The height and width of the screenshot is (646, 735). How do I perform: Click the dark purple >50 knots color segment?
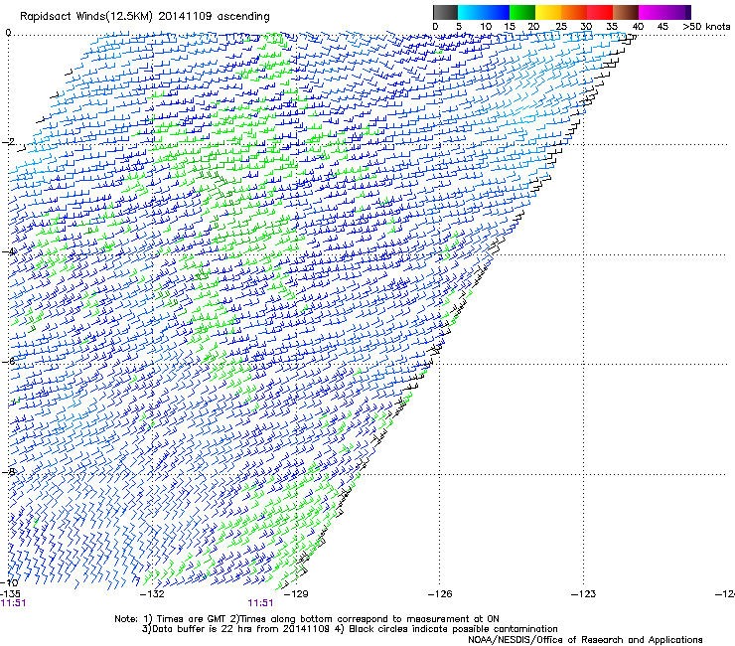tap(687, 12)
